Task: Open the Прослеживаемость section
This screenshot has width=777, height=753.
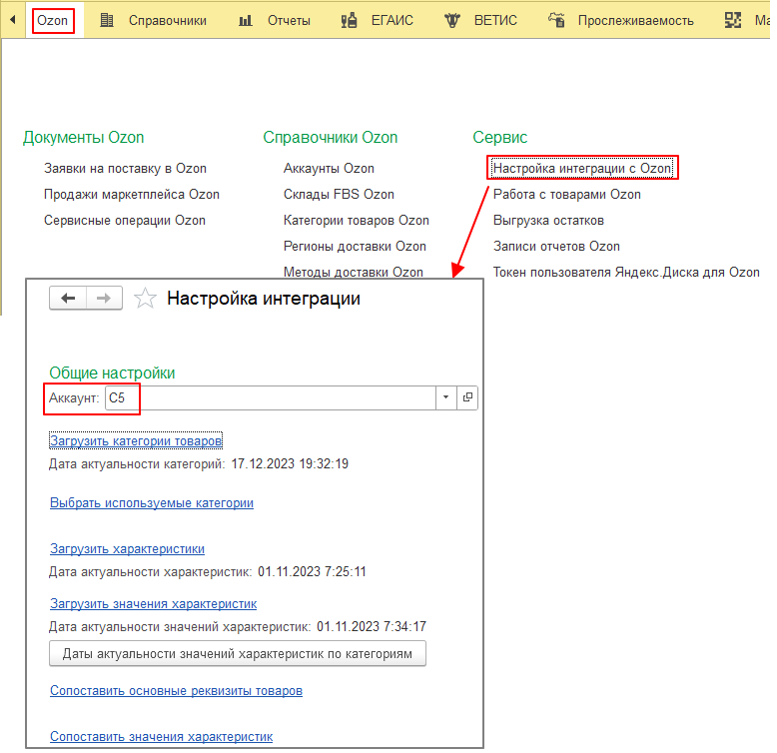Action: (x=636, y=20)
